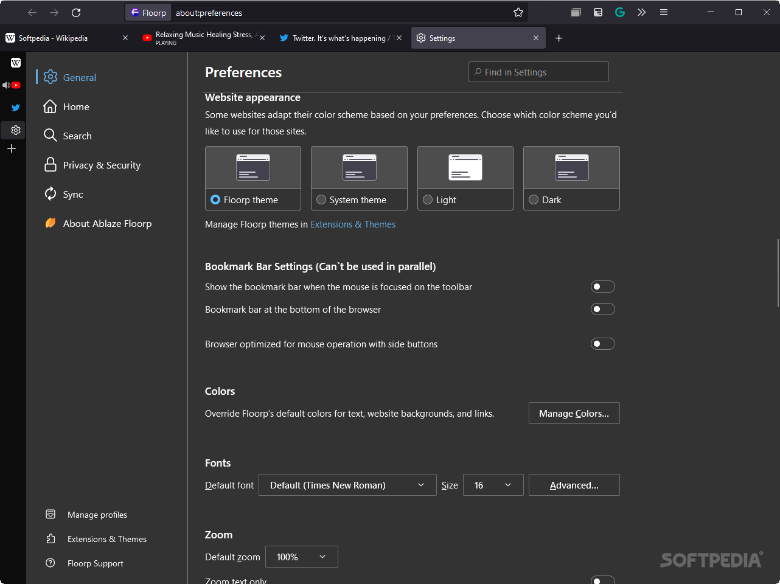Open a new tab with the plus button

[559, 38]
